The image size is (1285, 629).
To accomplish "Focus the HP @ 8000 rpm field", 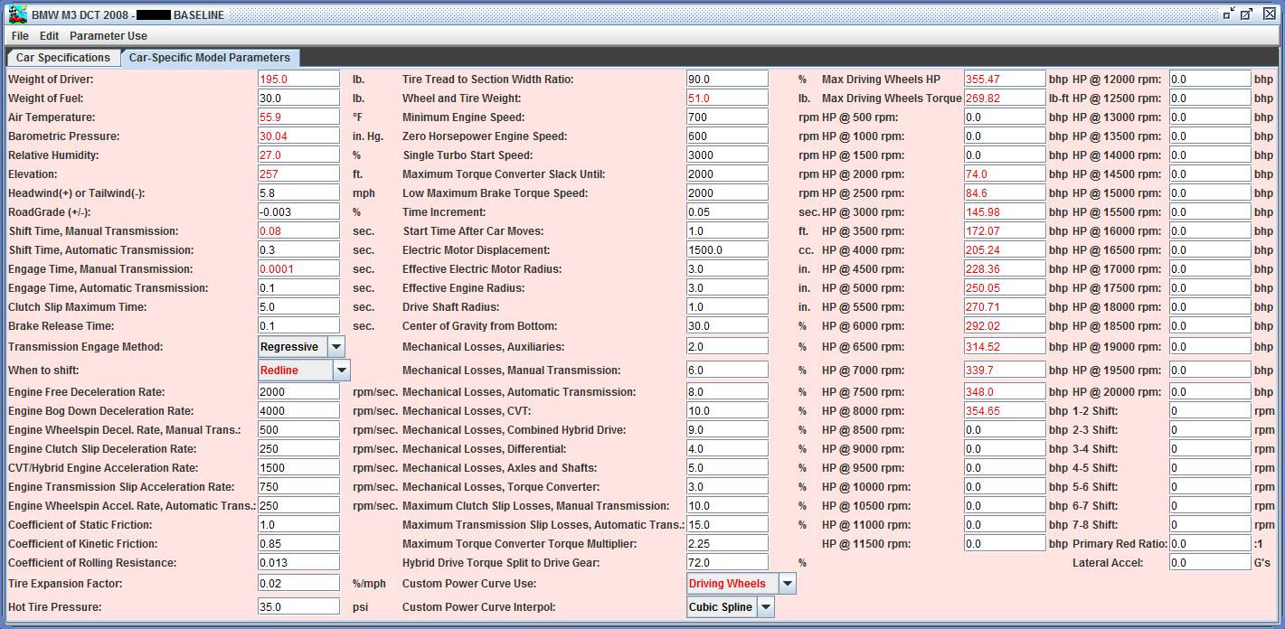I will [1004, 411].
